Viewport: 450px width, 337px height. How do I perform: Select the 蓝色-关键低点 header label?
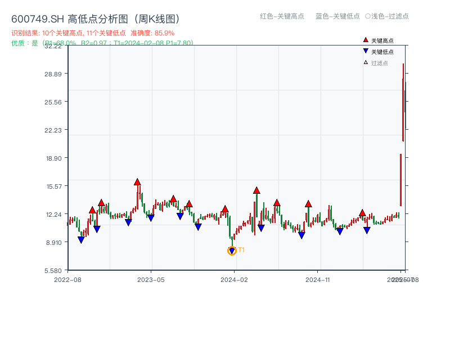(x=337, y=16)
